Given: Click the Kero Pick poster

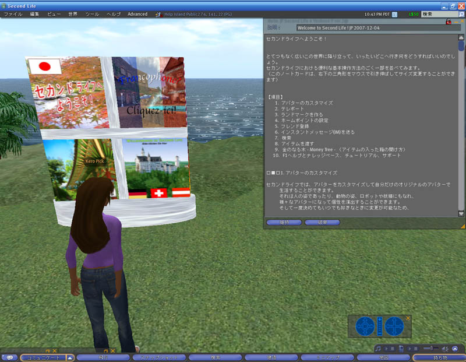Looking at the screenshot, I should [80, 170].
